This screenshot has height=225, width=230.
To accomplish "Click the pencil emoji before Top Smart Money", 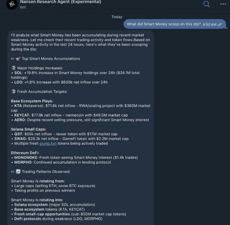I will coord(13,59).
